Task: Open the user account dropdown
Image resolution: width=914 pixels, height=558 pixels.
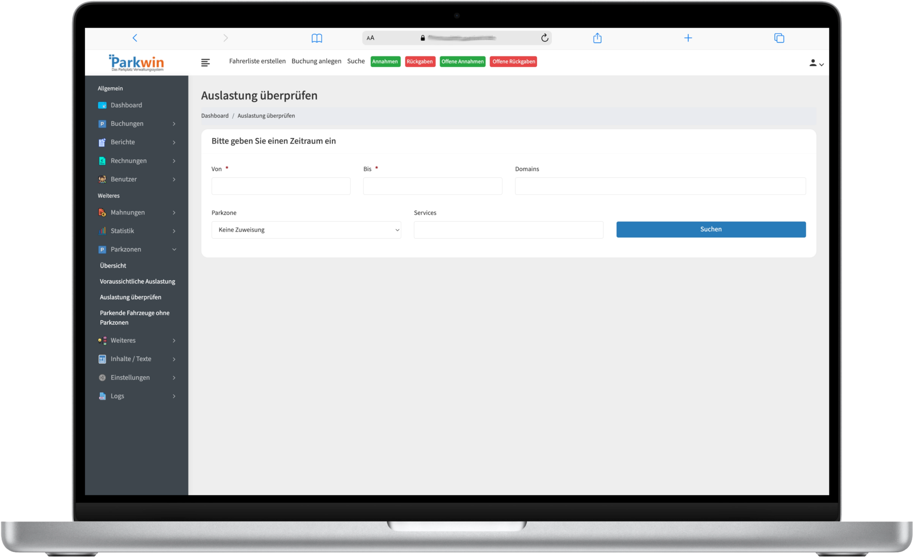Action: pos(816,64)
